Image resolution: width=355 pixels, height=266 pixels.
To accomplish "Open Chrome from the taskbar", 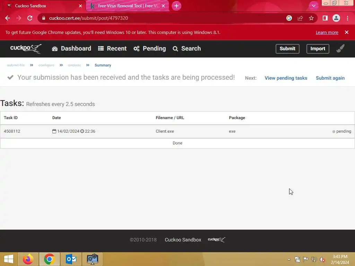I will 49,259.
